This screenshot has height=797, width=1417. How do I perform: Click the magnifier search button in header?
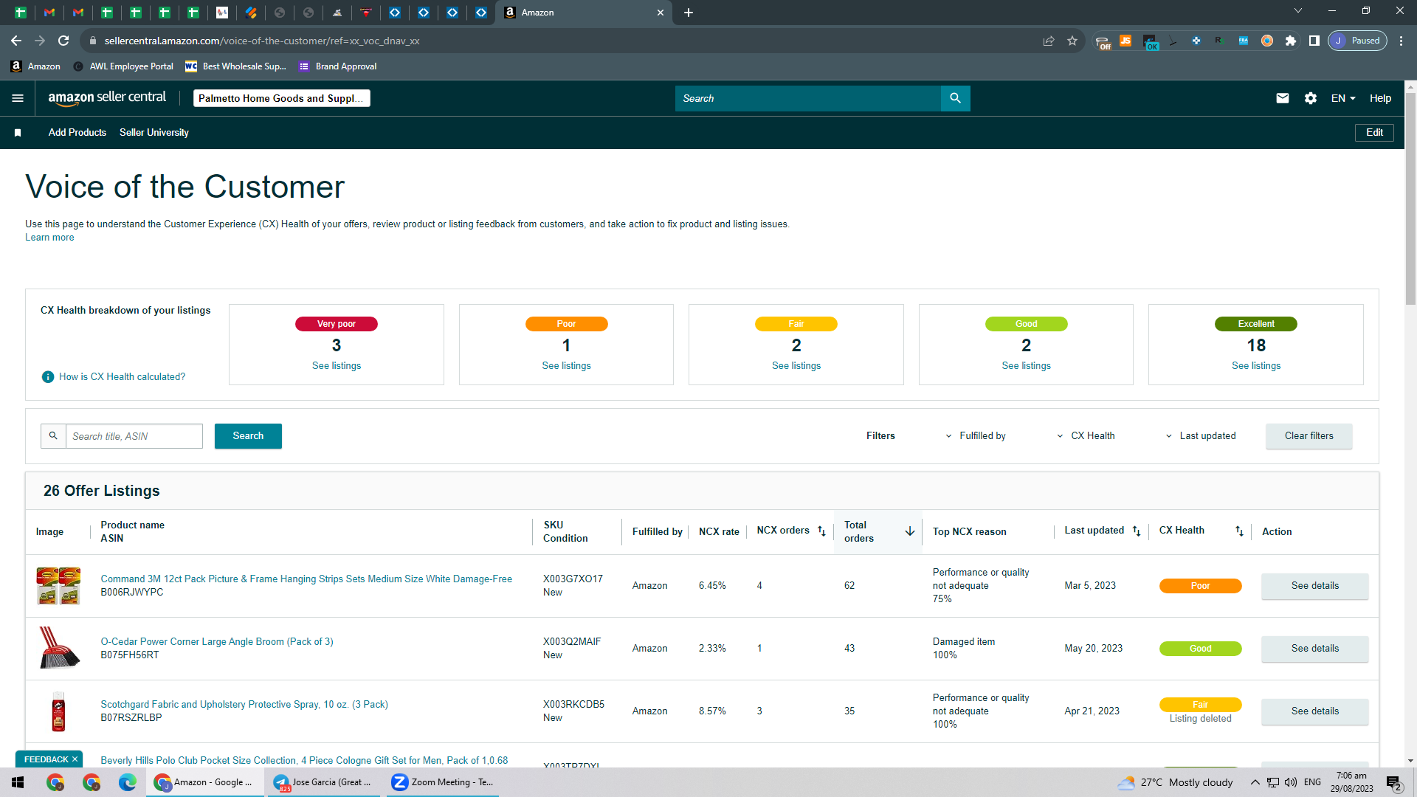(955, 98)
